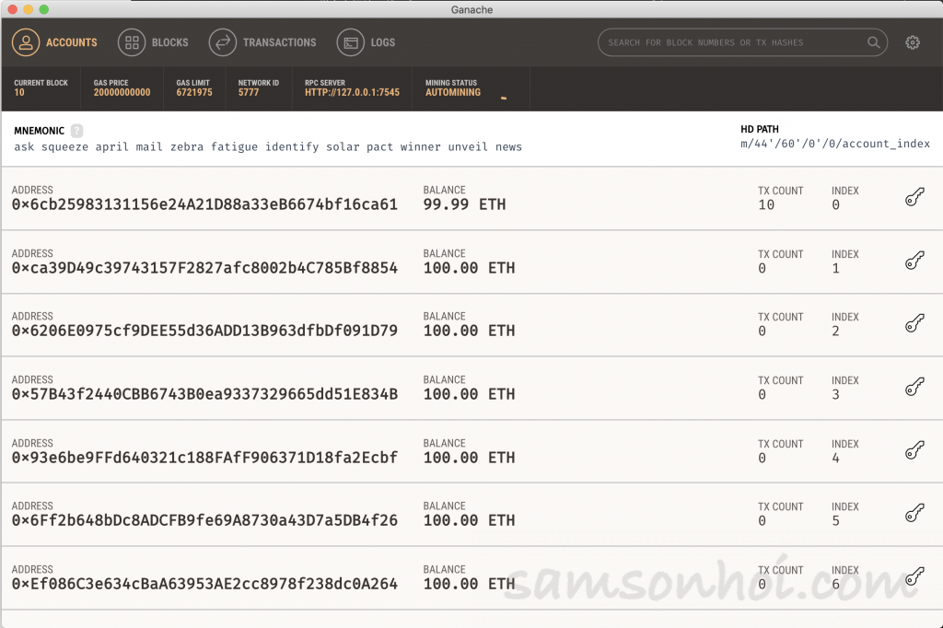The width and height of the screenshot is (943, 628).
Task: Open the Accounts tab
Action: click(x=54, y=42)
